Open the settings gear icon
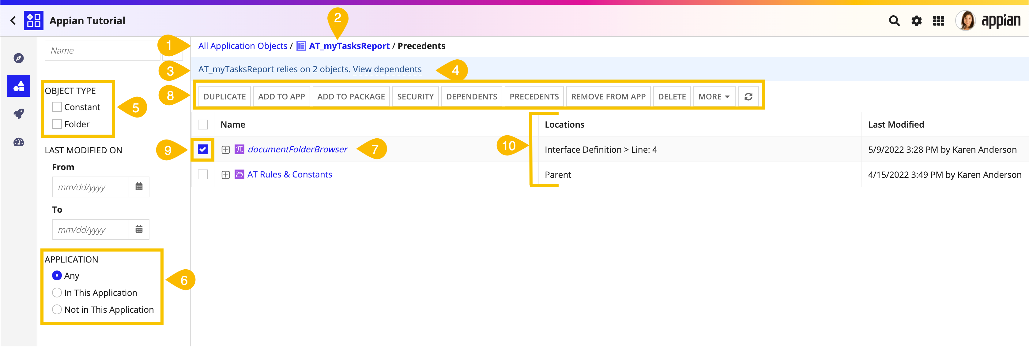The image size is (1029, 347). [x=916, y=21]
